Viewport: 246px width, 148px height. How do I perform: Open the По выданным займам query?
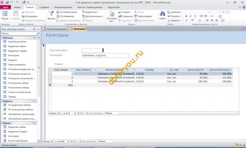click(19, 105)
